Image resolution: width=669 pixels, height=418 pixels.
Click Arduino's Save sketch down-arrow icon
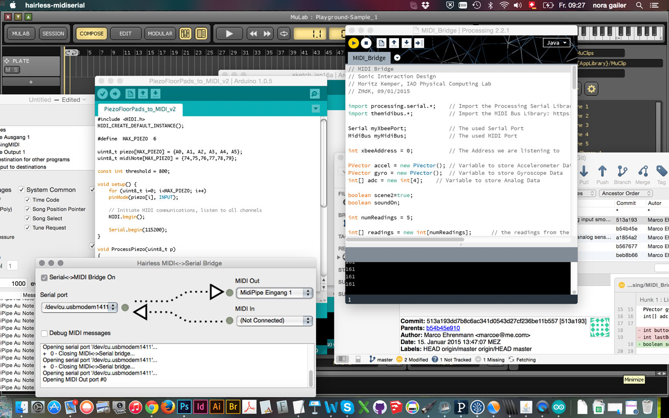click(x=156, y=94)
